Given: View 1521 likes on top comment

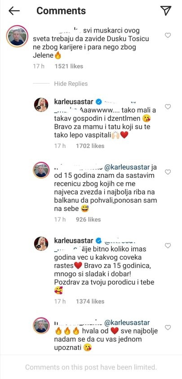Looking at the screenshot, I should [69, 66].
